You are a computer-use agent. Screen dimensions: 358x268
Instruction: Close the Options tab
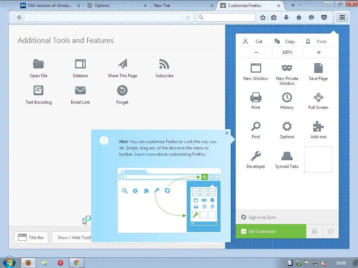(x=145, y=6)
